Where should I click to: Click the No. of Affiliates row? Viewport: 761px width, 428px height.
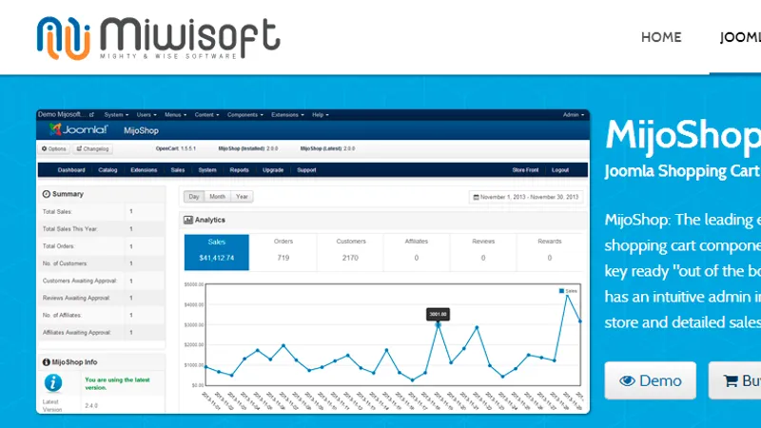click(x=102, y=316)
